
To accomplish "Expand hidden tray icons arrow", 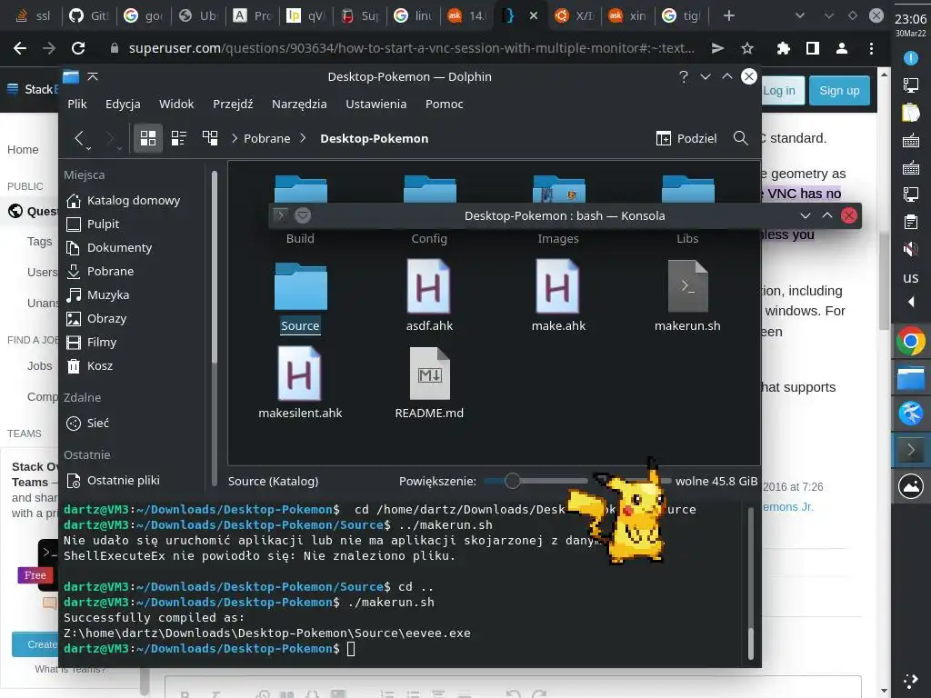I will tap(910, 302).
